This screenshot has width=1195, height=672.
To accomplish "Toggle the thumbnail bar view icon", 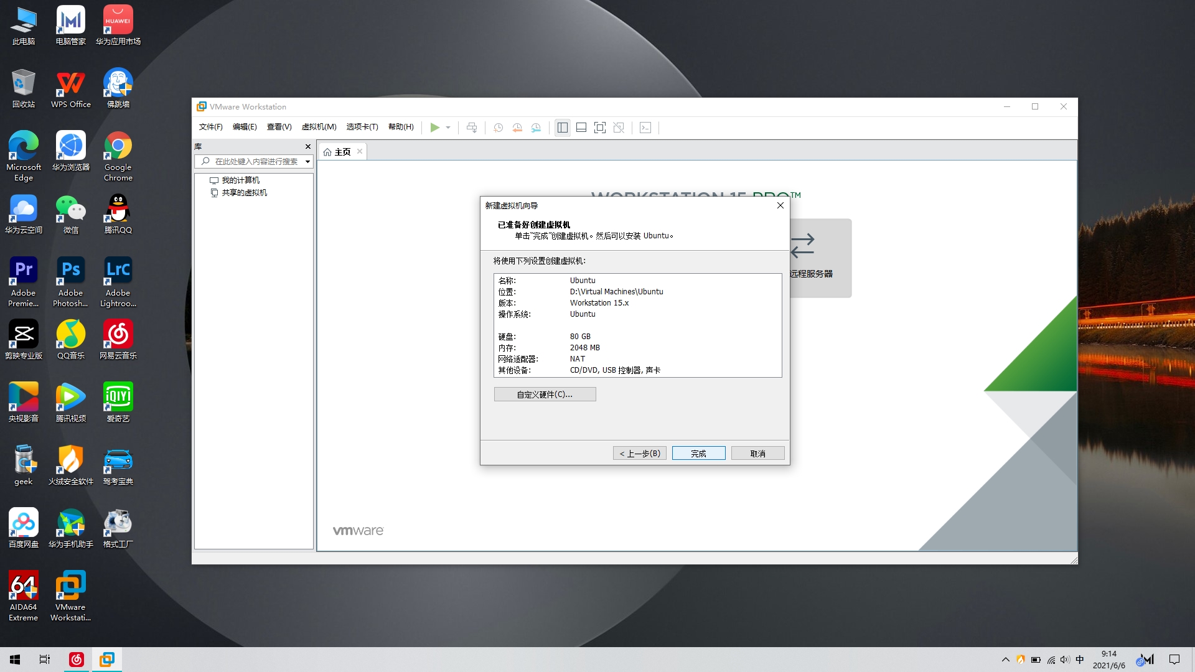I will pos(581,128).
